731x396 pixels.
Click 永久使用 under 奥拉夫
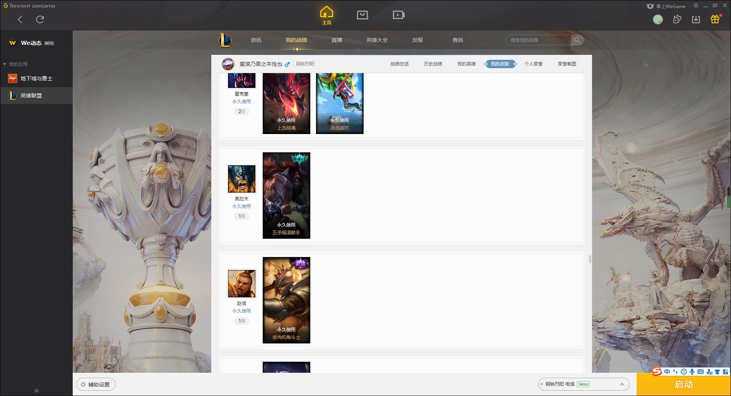click(x=241, y=206)
